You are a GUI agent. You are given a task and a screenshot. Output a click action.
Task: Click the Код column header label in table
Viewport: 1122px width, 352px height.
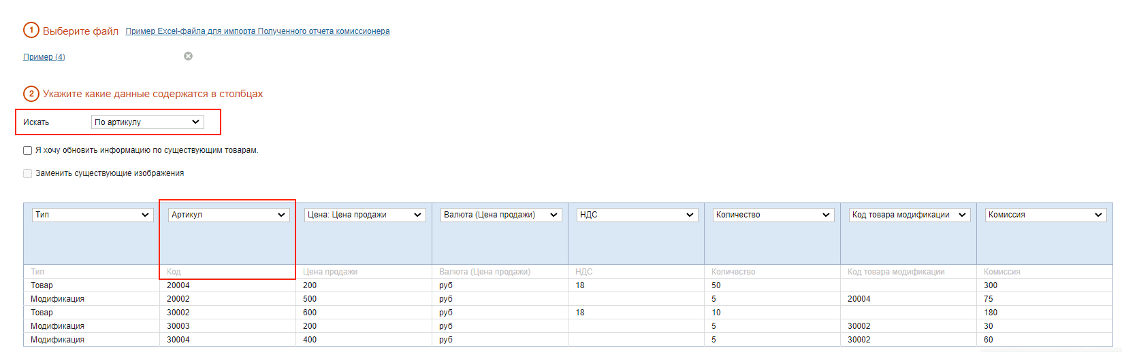174,272
